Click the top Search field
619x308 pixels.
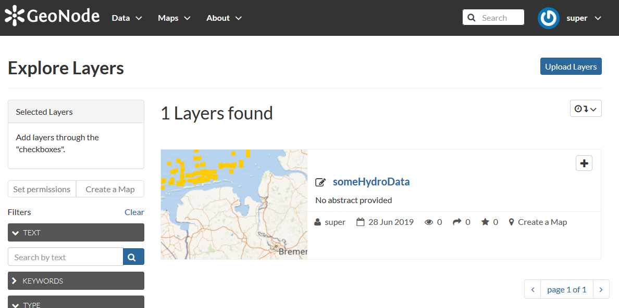coord(493,17)
